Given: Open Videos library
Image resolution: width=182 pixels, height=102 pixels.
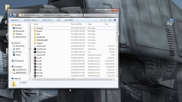Looking at the screenshot, I should tap(18, 55).
